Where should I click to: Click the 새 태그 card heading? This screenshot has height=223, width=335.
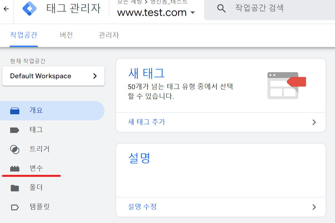146,73
